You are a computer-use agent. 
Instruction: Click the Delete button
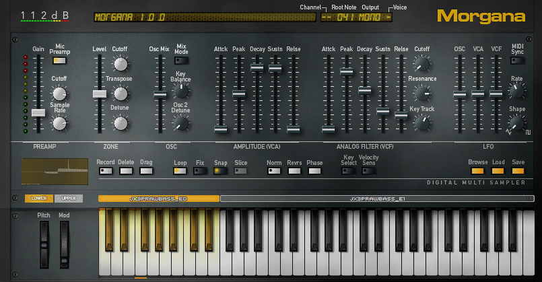point(126,171)
